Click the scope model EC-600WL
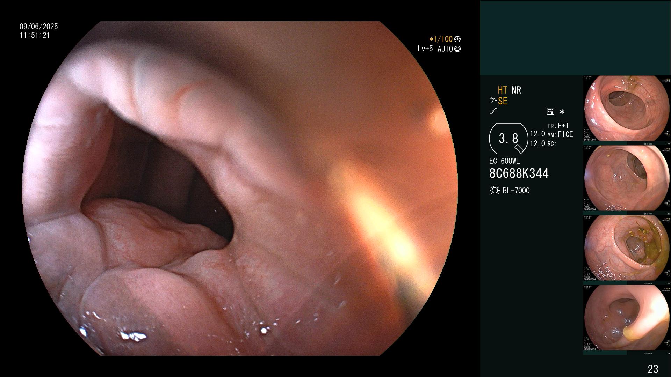 coord(504,161)
